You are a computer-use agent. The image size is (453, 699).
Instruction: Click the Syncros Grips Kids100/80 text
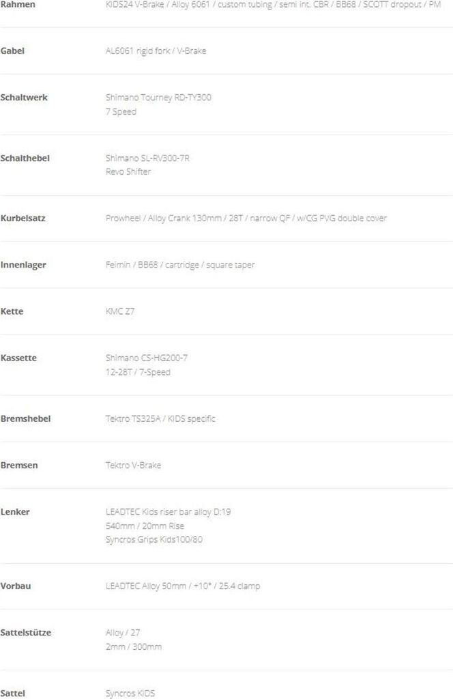click(x=154, y=540)
